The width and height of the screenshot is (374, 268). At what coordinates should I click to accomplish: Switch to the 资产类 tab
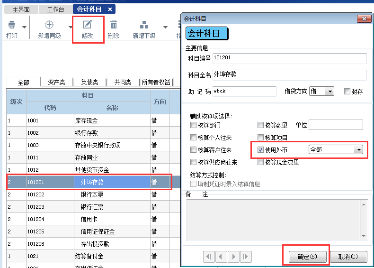coord(57,82)
